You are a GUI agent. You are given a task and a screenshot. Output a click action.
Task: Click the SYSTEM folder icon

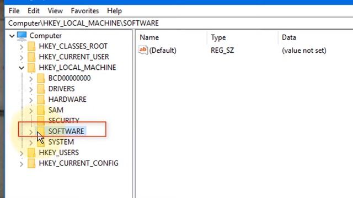41,142
